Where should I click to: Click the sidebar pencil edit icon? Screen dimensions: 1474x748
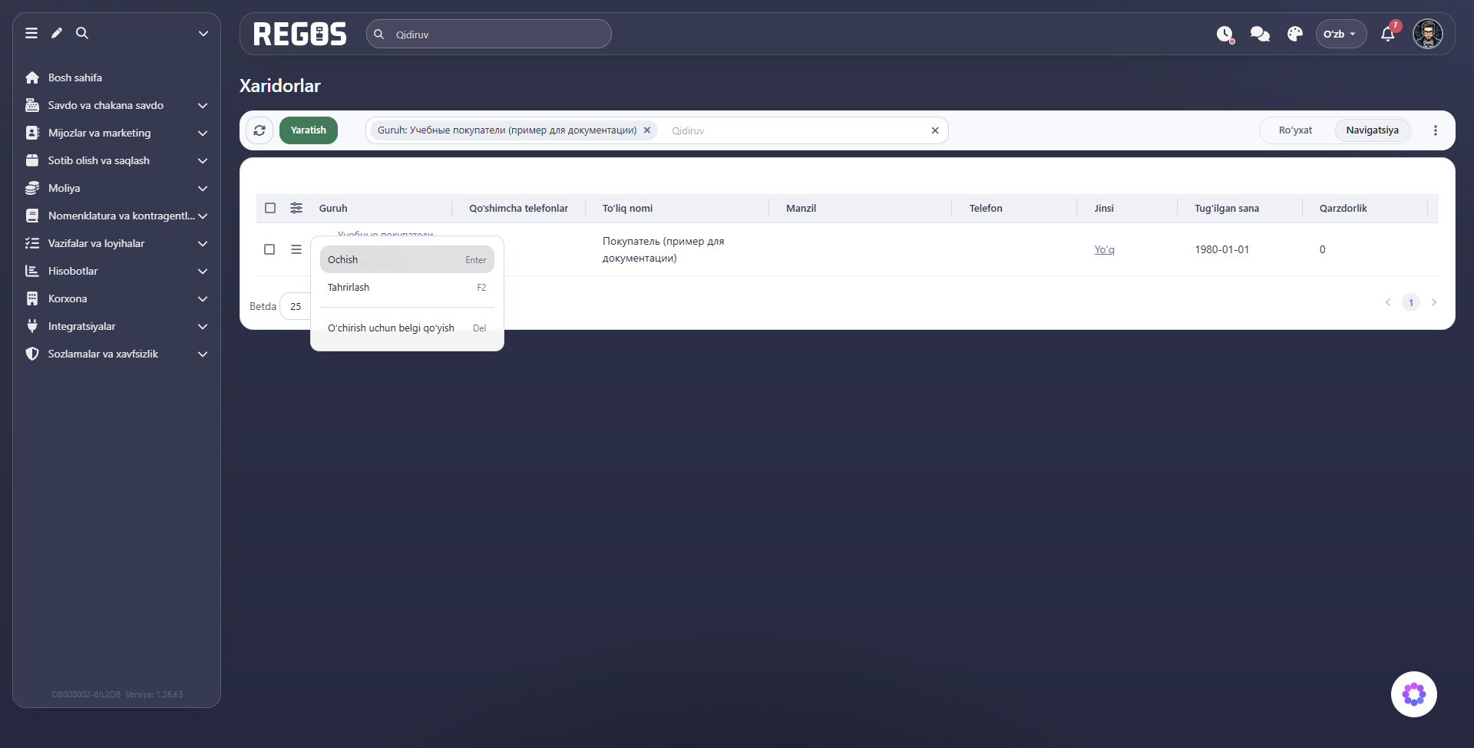[x=57, y=33]
